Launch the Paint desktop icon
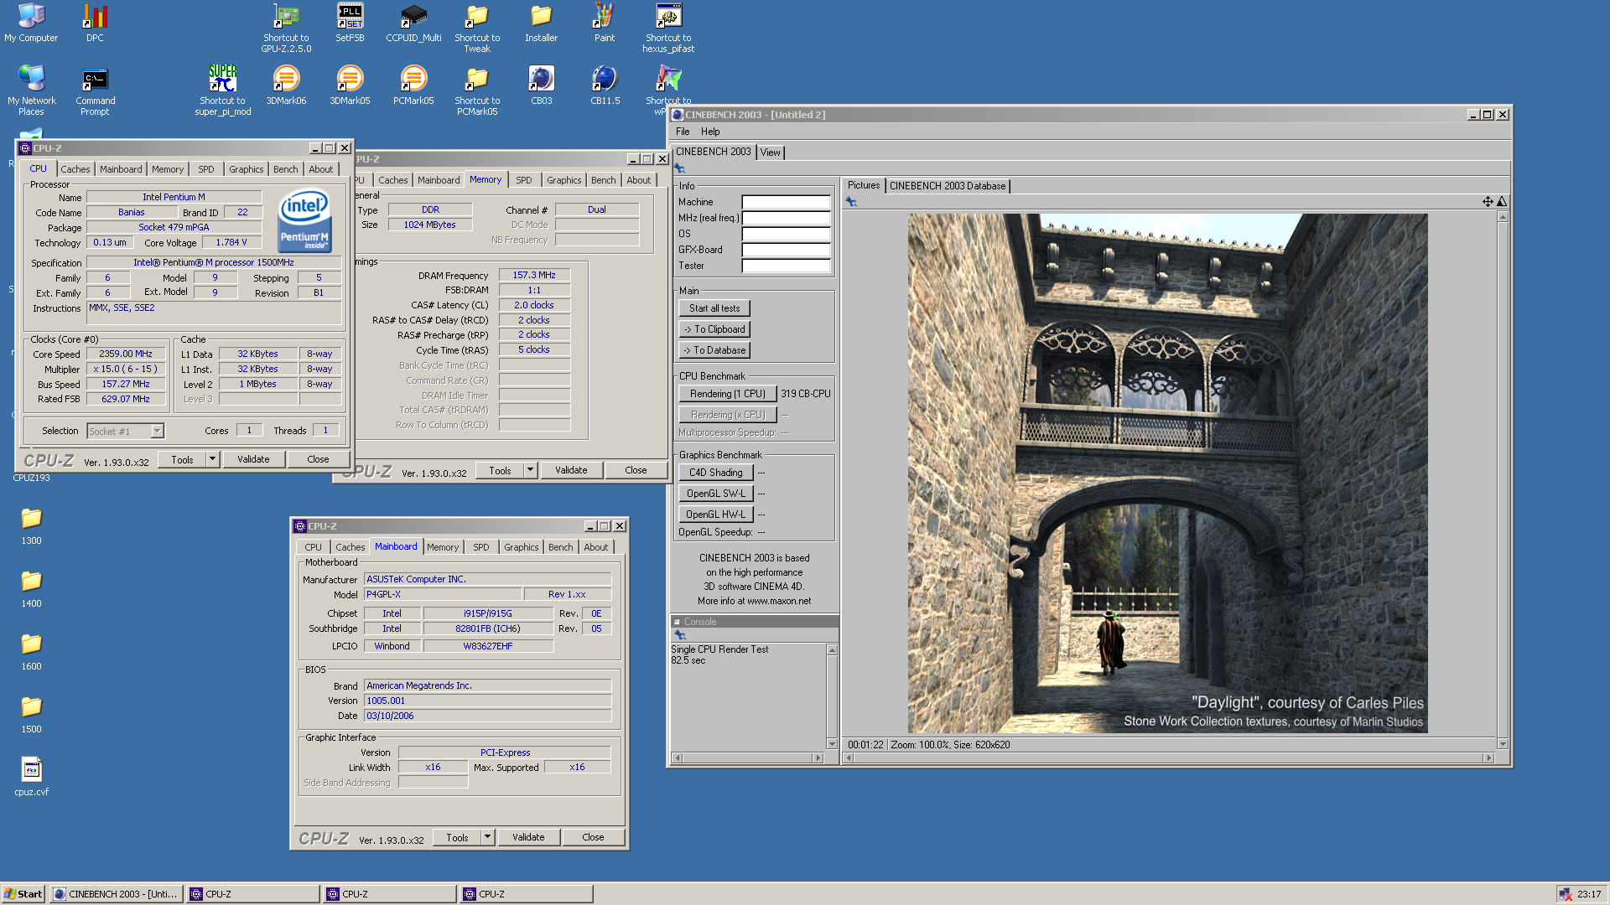This screenshot has height=905, width=1610. coord(605,23)
